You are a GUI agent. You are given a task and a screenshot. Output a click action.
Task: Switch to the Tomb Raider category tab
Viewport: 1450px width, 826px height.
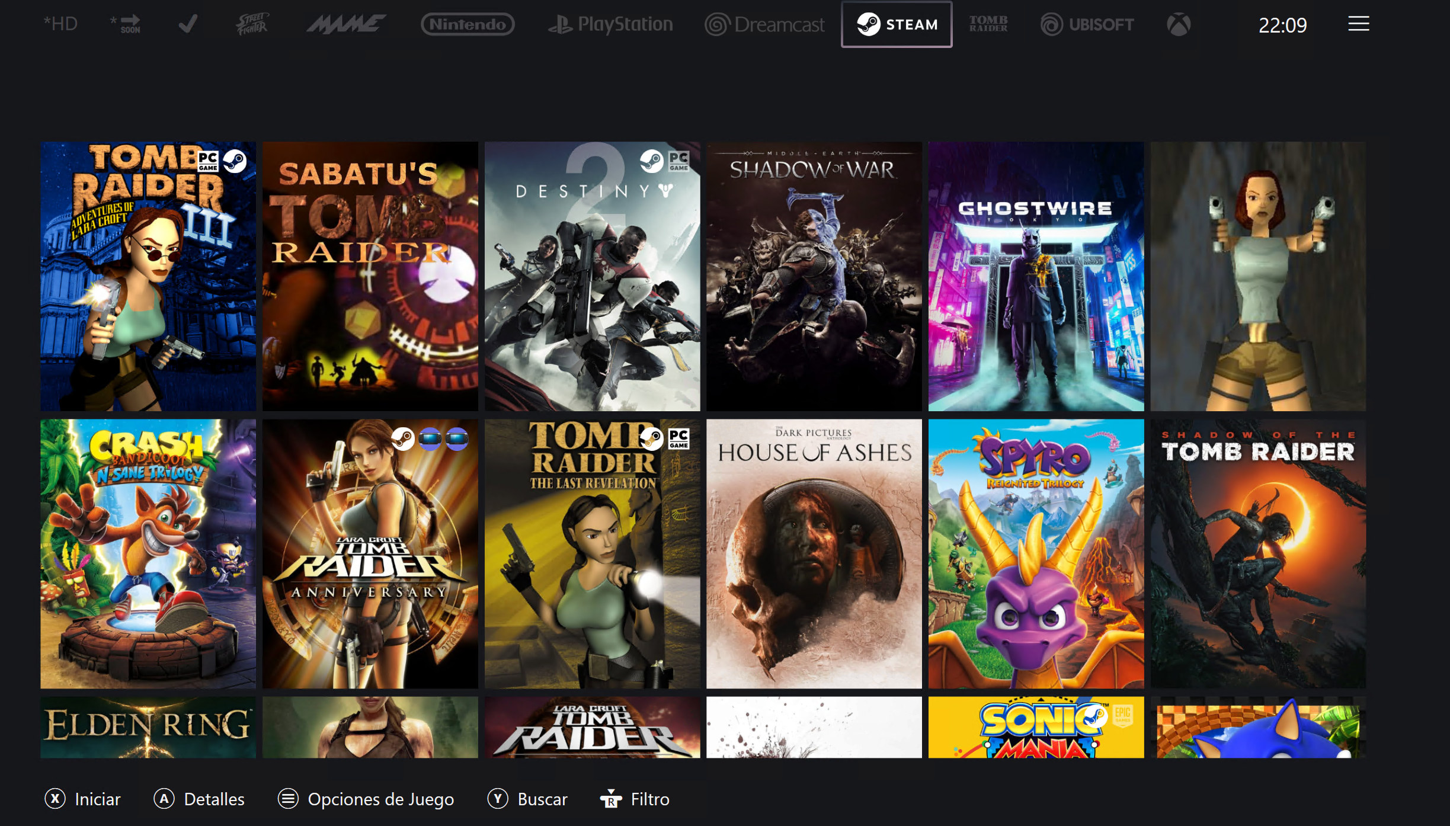click(x=988, y=24)
